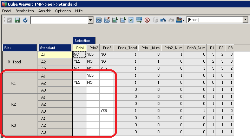
Task: Open the Optionen menu
Action: (x=63, y=11)
